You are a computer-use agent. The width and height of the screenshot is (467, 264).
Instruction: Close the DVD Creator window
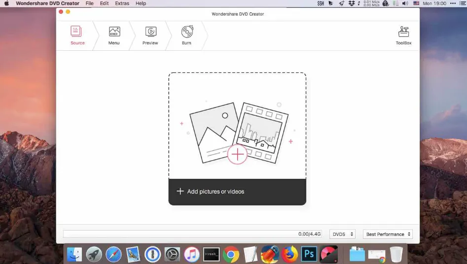point(61,12)
